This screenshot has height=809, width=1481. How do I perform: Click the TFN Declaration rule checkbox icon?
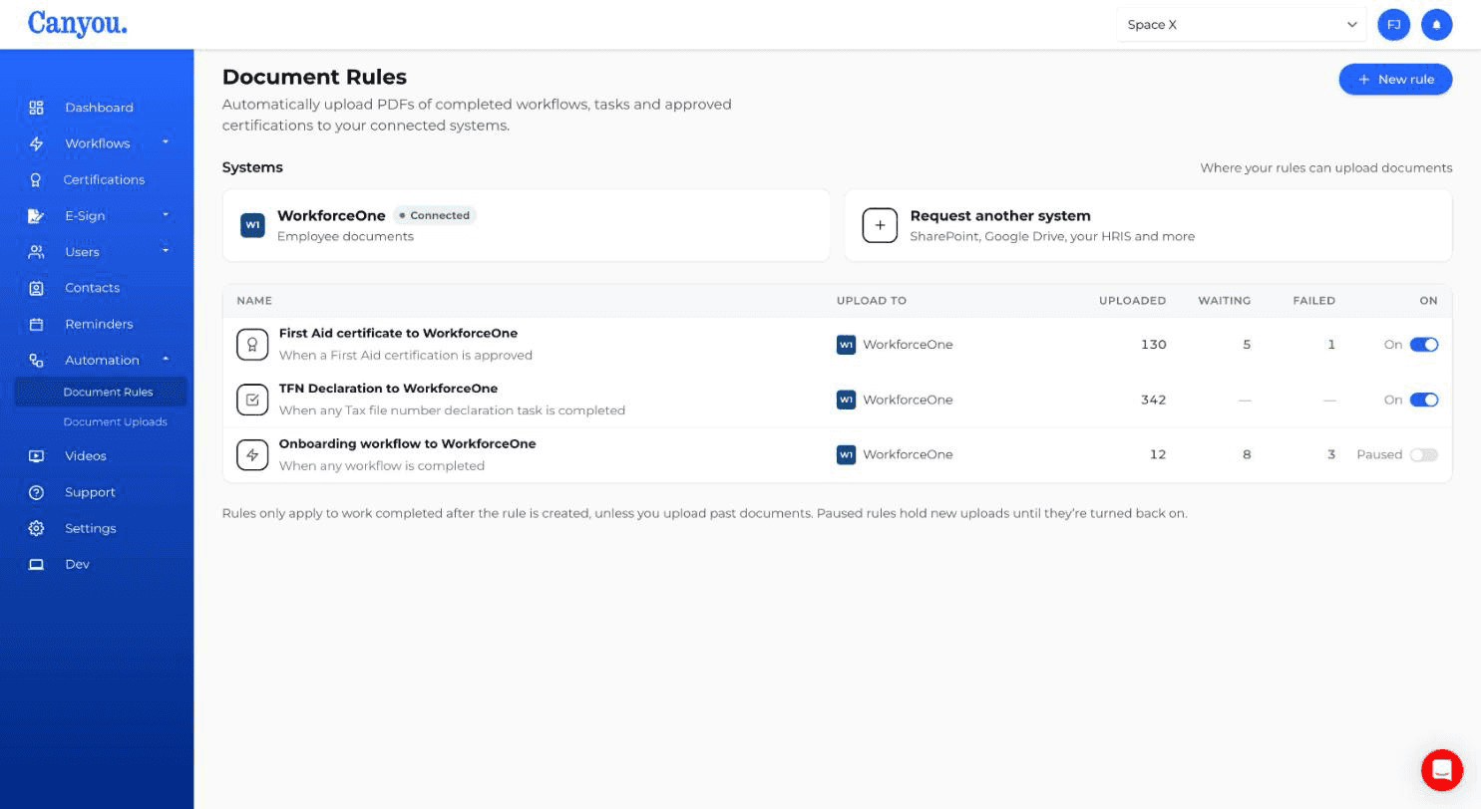click(252, 400)
